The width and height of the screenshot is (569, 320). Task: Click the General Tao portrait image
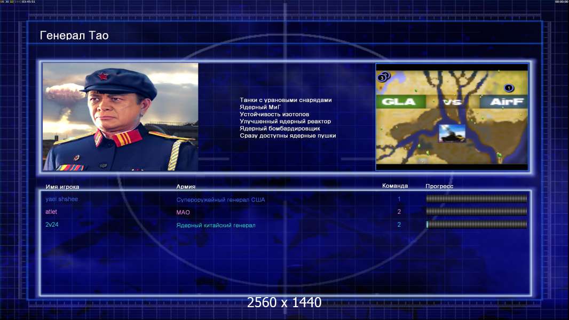(121, 117)
